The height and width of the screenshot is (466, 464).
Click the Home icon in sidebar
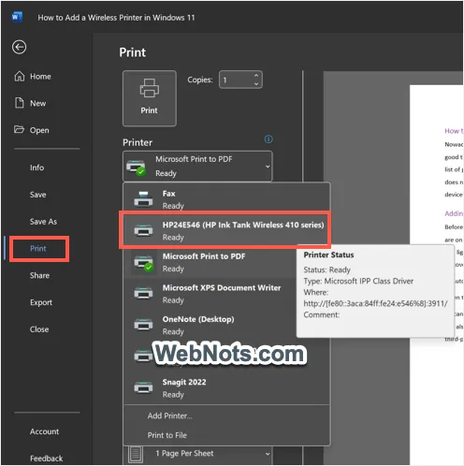point(20,77)
